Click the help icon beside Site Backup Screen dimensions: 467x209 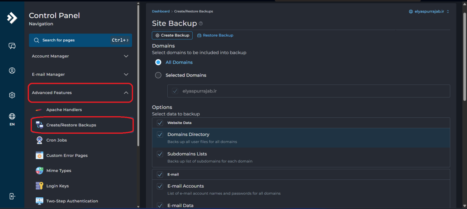point(201,24)
